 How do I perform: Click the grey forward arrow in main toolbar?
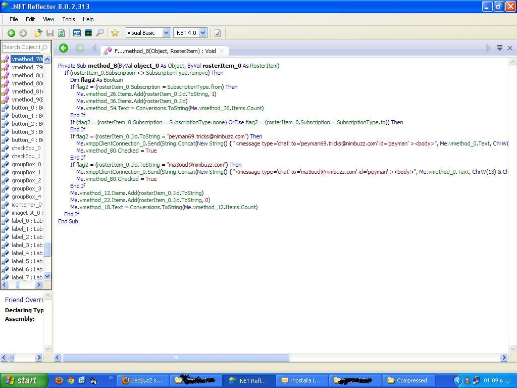(x=23, y=33)
